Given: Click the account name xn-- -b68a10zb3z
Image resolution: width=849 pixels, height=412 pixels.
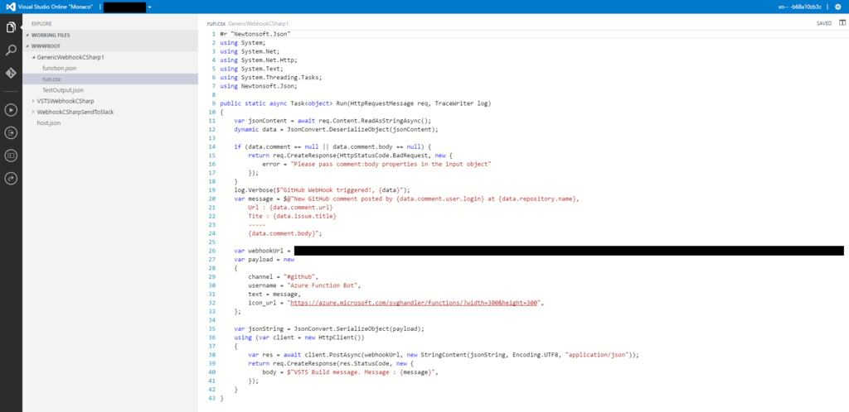Looking at the screenshot, I should tap(802, 7).
